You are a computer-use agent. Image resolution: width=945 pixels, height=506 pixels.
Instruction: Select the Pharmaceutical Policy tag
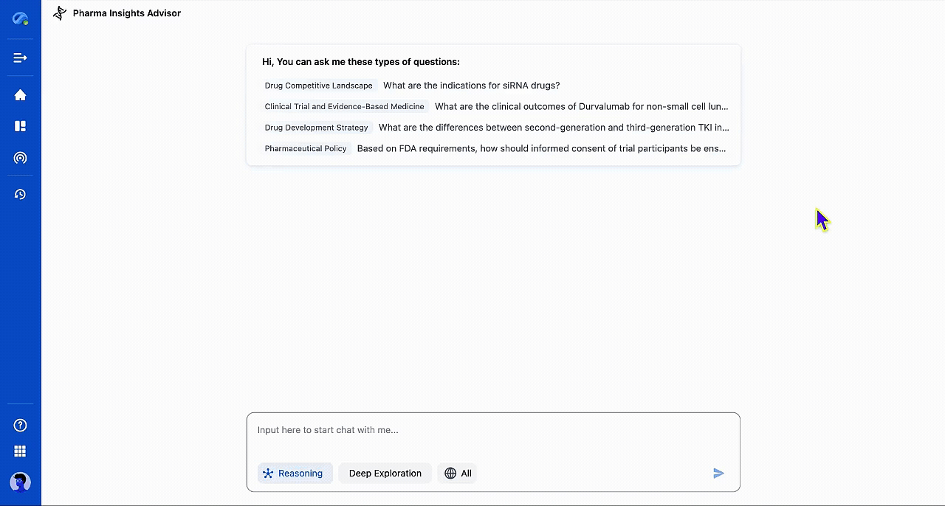click(x=306, y=148)
